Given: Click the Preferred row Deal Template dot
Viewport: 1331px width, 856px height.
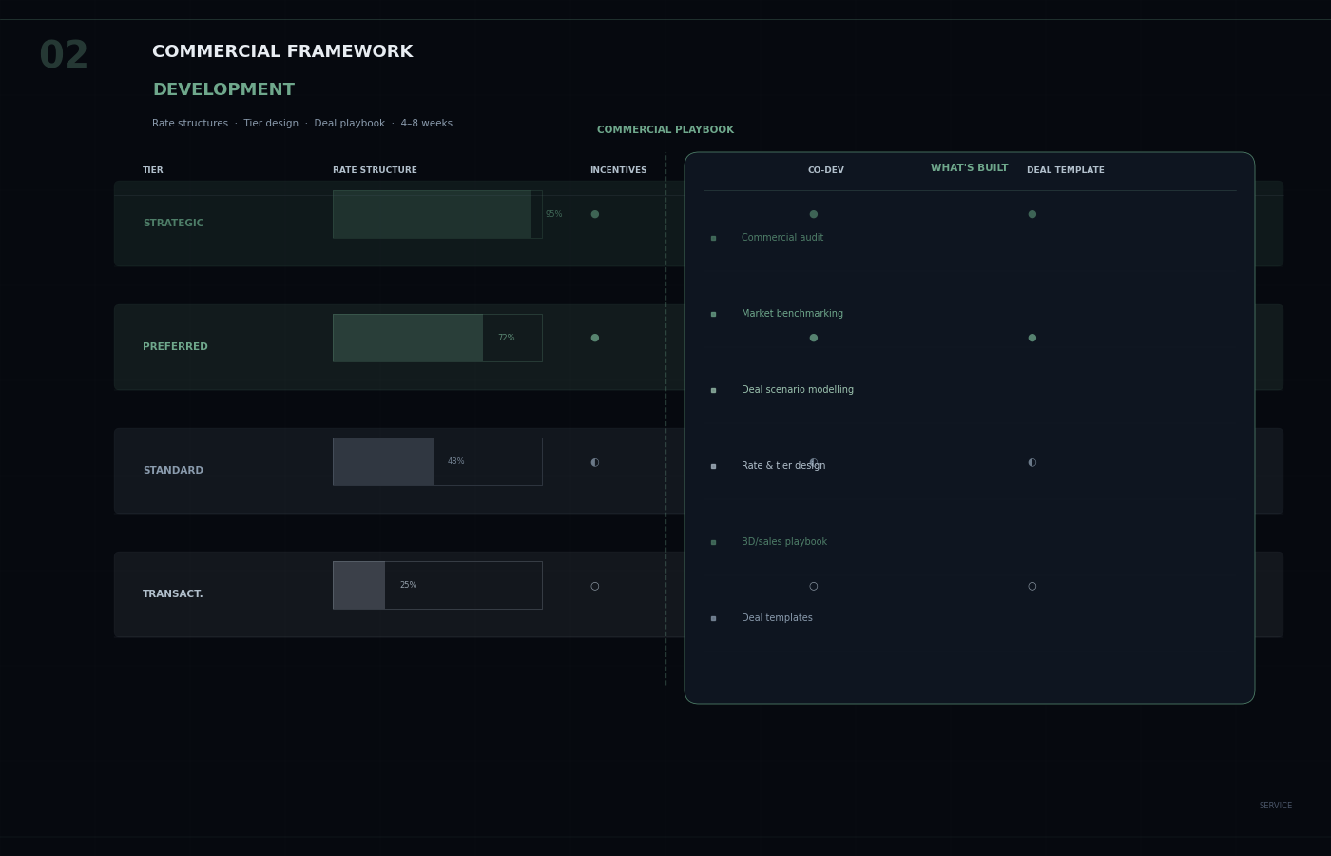Looking at the screenshot, I should coord(1032,338).
